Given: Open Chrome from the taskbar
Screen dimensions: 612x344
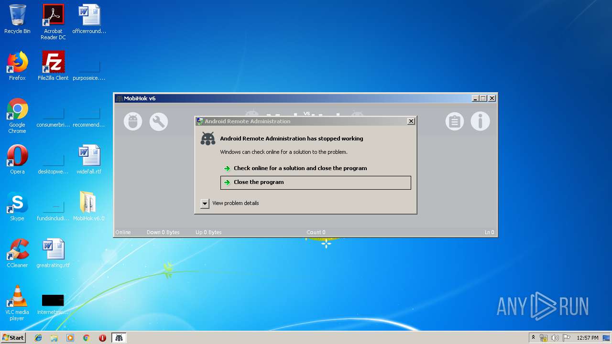Looking at the screenshot, I should tap(87, 338).
